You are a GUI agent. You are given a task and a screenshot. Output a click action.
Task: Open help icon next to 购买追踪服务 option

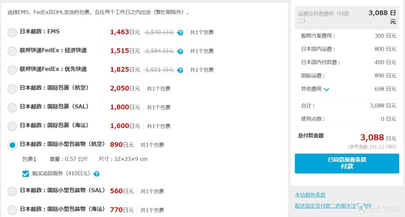pyautogui.click(x=96, y=174)
